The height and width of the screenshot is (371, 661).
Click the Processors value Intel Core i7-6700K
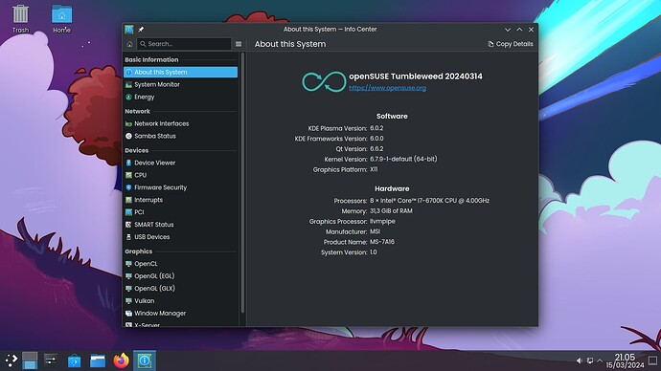429,201
